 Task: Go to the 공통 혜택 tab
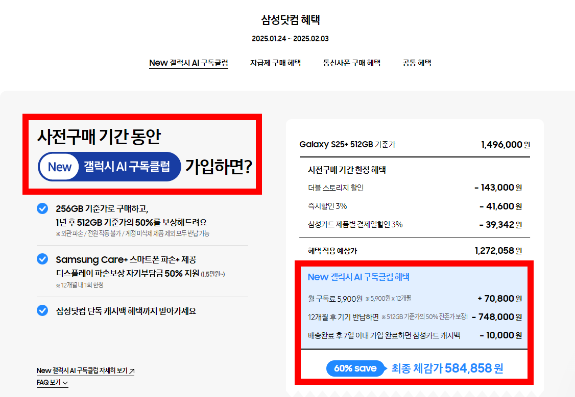click(417, 63)
